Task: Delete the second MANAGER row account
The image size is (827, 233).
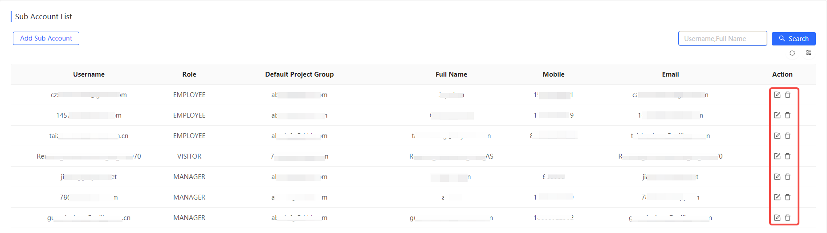Action: [787, 197]
